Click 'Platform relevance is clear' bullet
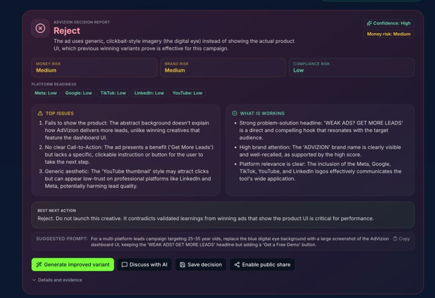The width and height of the screenshot is (435, 298). [318, 171]
